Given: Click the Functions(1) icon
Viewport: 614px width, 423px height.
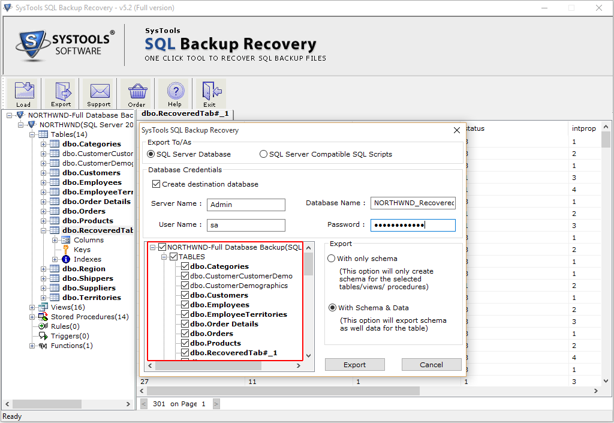Looking at the screenshot, I should coord(43,346).
